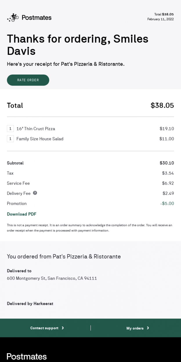Click the Delivery Fee info question icon
Screen dimensions: 181x362
[35, 193]
